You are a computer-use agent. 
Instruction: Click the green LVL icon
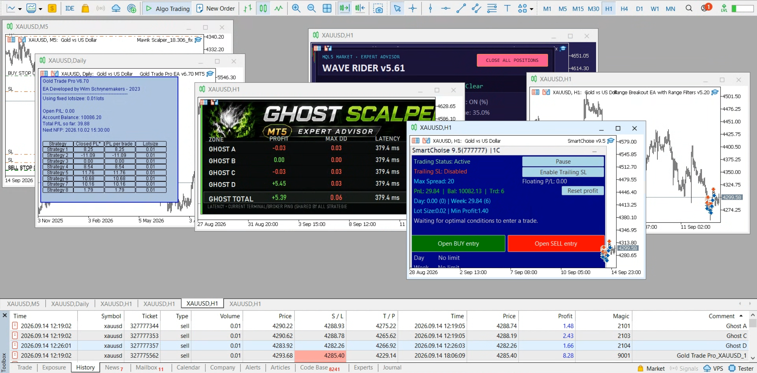click(724, 8)
